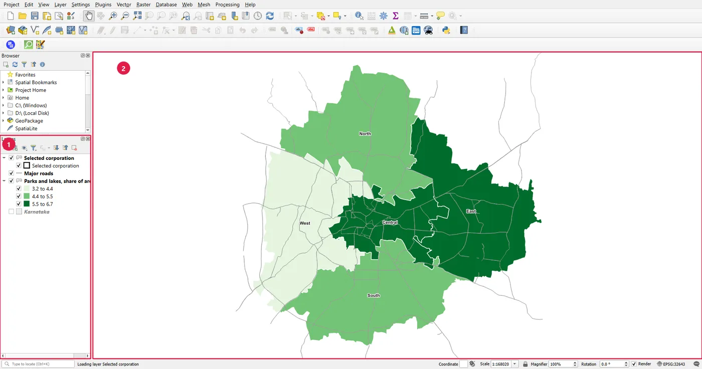Open the Raster menu
The image size is (702, 369).
[143, 5]
